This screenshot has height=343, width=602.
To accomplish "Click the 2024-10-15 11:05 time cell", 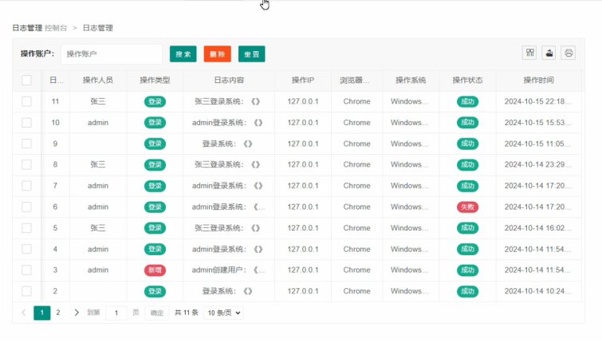I will 538,144.
